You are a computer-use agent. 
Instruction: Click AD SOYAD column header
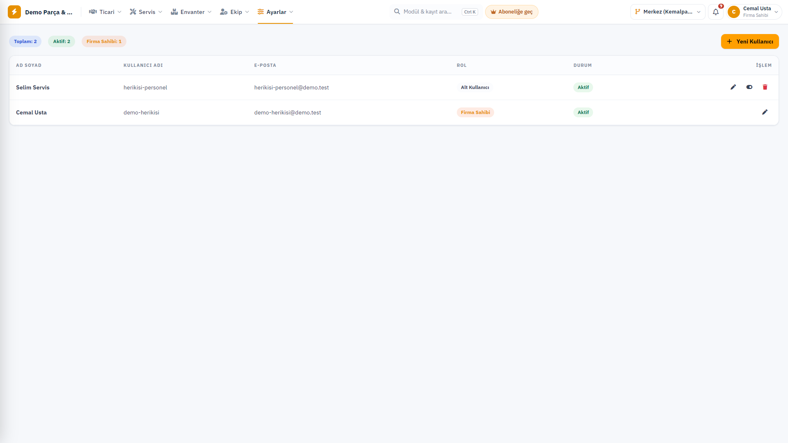pyautogui.click(x=29, y=65)
